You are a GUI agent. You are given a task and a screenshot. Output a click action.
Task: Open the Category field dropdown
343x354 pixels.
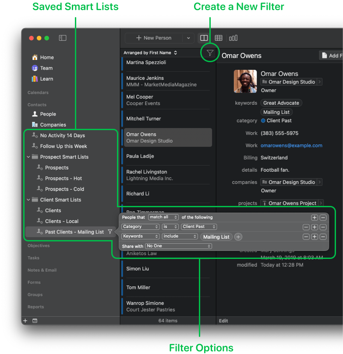point(140,227)
